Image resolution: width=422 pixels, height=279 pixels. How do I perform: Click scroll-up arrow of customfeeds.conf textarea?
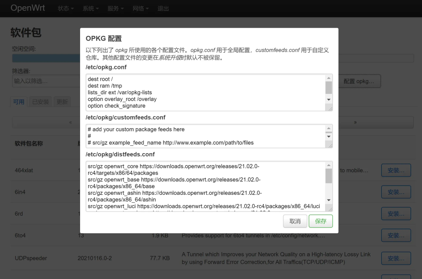[x=329, y=128]
